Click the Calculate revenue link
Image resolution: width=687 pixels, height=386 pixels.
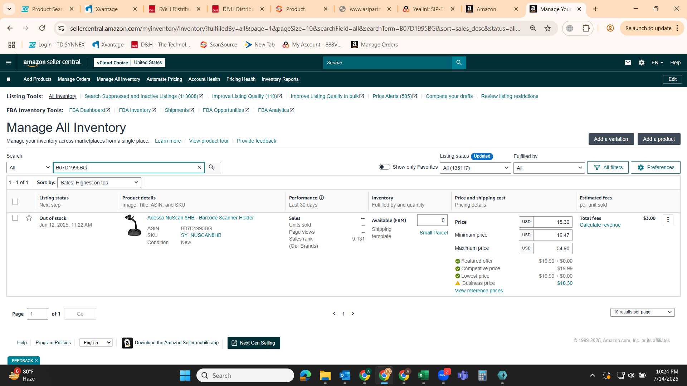600,225
